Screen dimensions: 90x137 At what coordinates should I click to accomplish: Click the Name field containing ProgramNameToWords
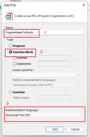(44, 32)
